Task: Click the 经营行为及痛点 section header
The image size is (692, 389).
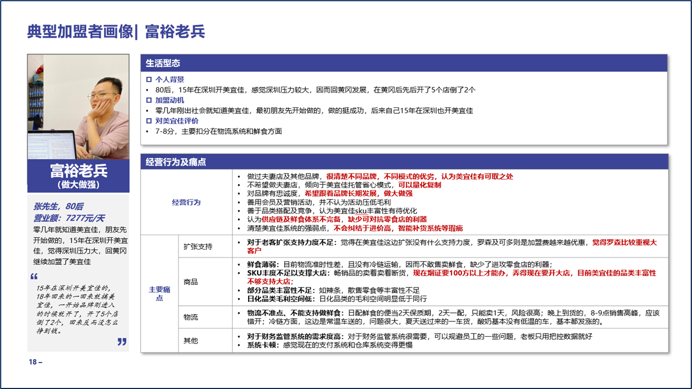Action: coord(404,162)
